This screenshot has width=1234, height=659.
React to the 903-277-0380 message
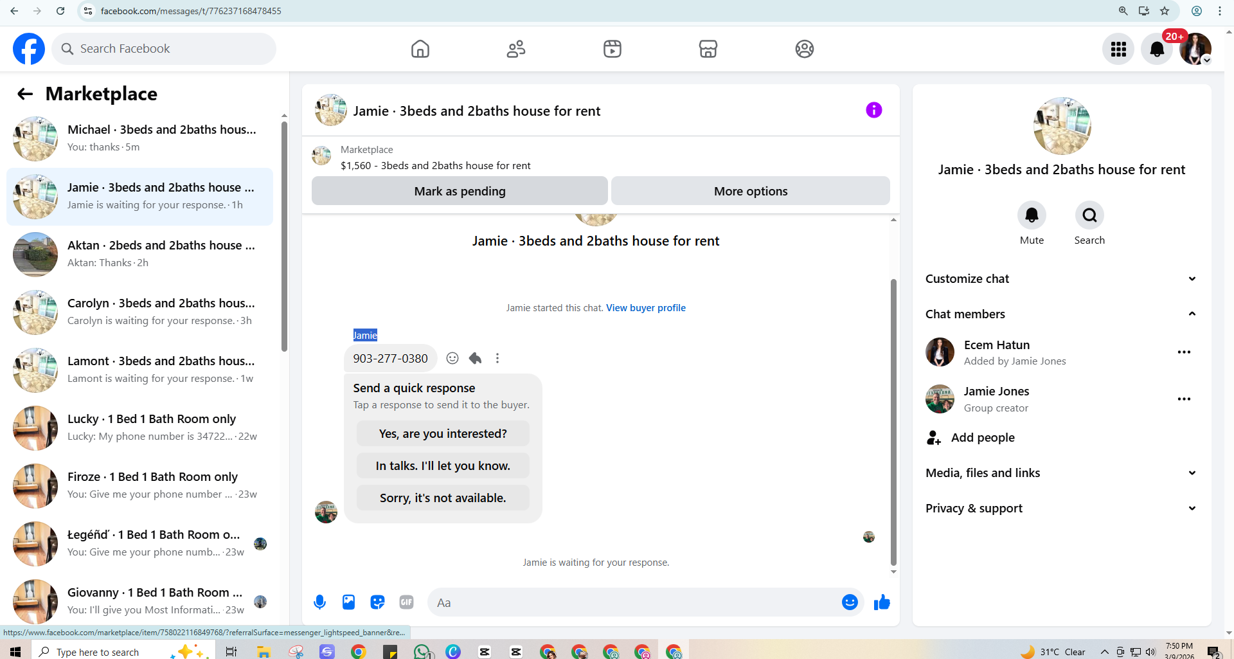coord(452,358)
